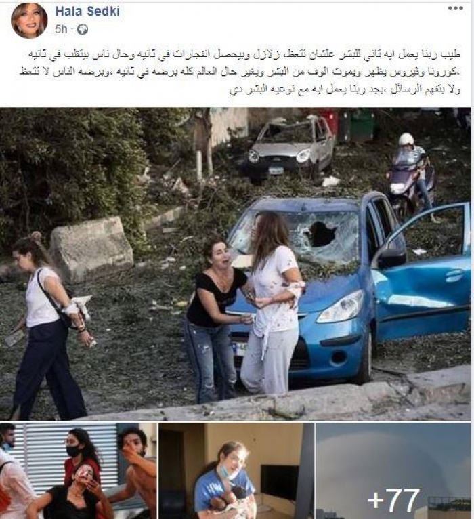This screenshot has width=474, height=519.
Task: Open the main photo of the damaged blue car
Action: click(x=236, y=264)
